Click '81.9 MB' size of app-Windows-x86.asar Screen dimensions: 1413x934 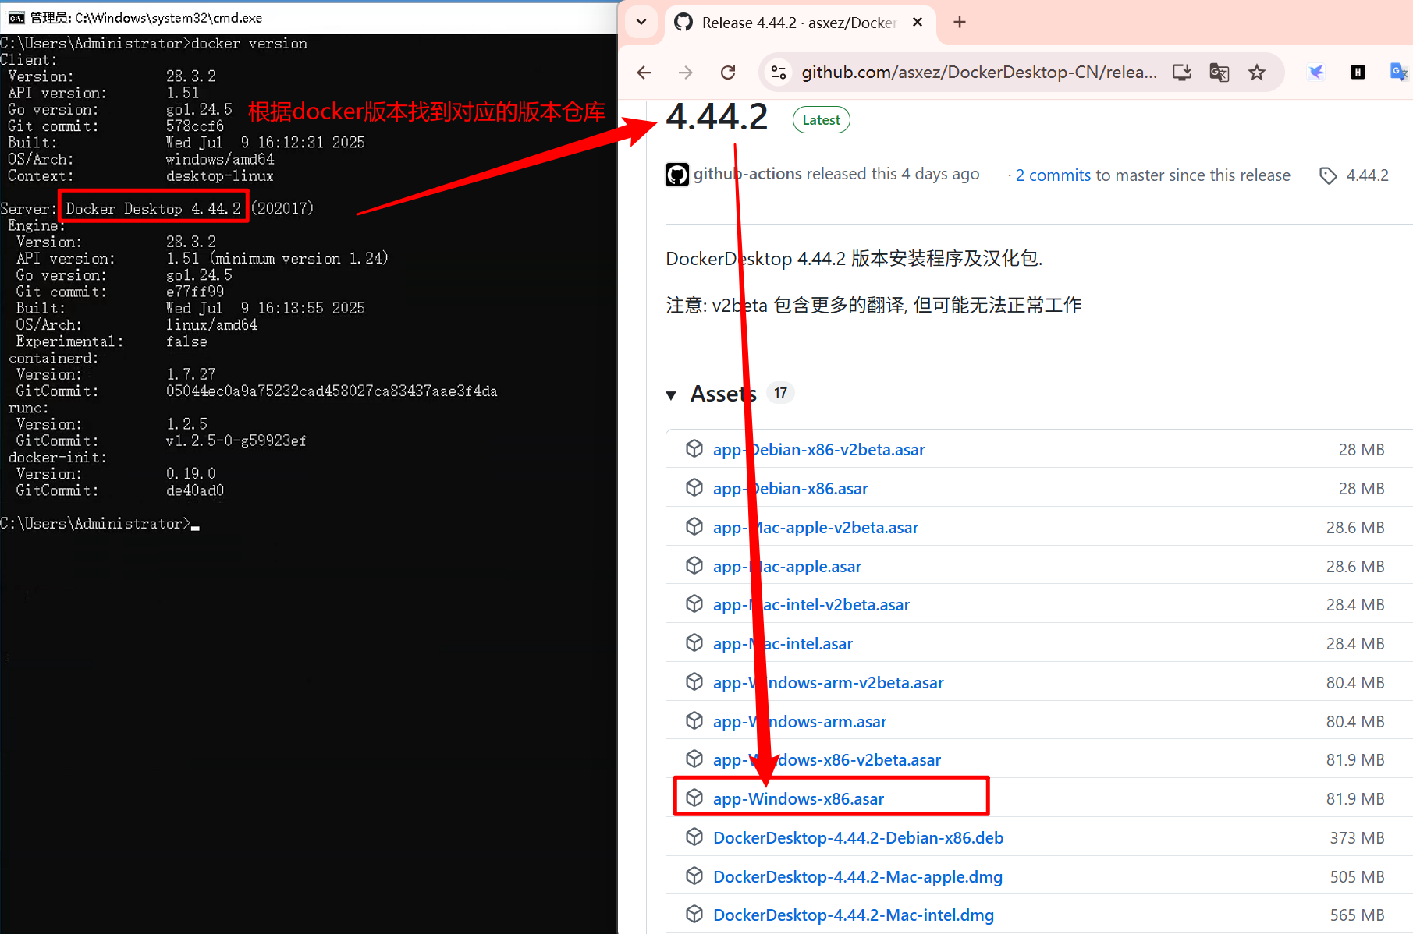coord(1355,799)
